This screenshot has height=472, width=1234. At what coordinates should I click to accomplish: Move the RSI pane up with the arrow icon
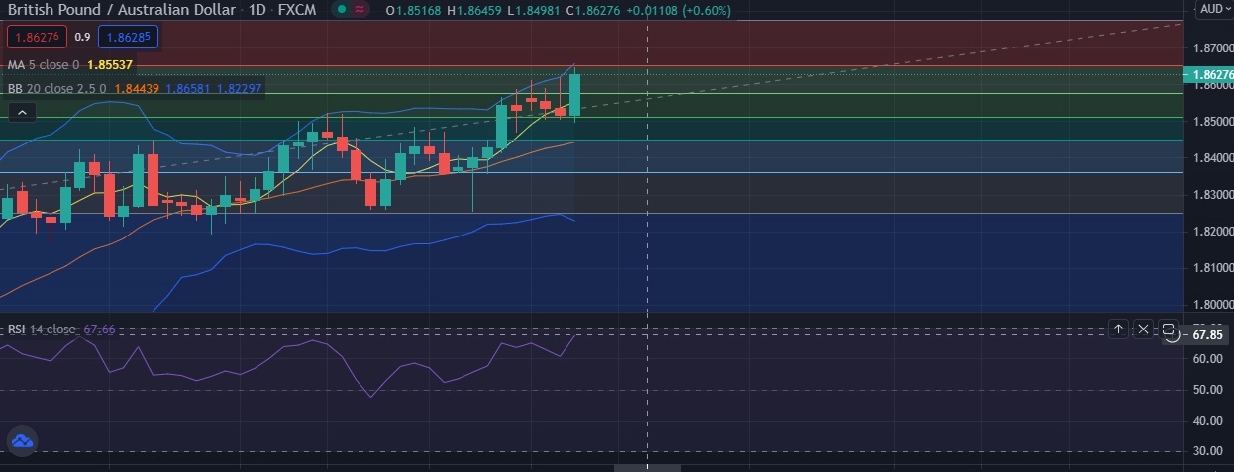[x=1118, y=329]
